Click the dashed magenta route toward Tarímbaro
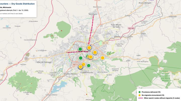This screenshot has height=101, width=181. [93, 27]
